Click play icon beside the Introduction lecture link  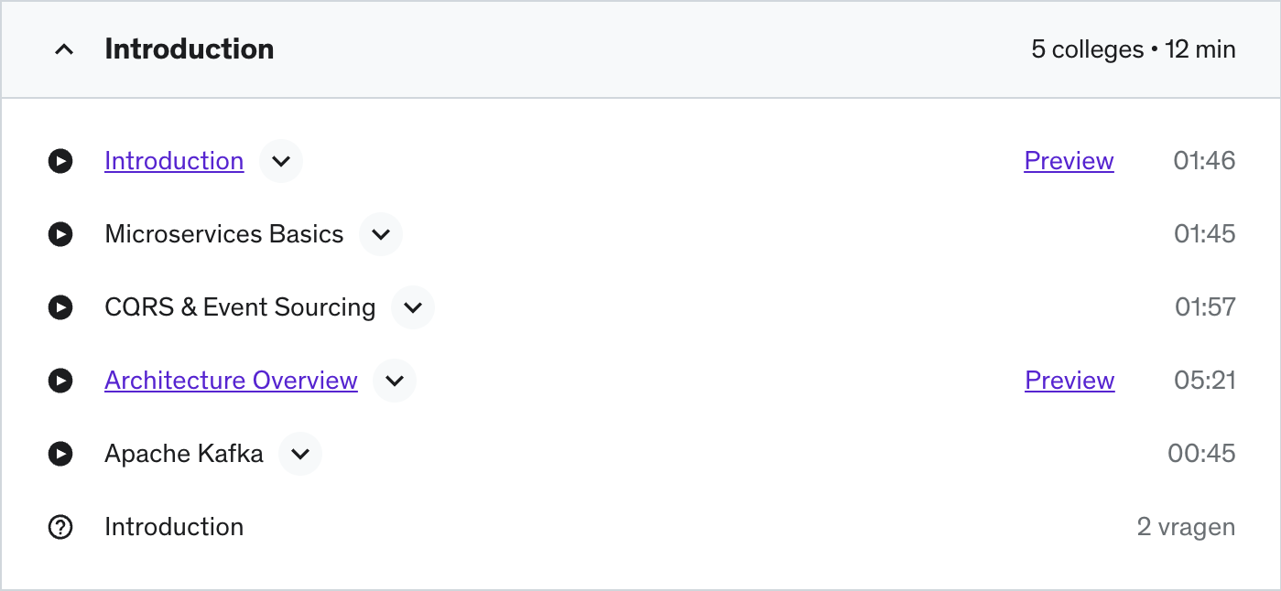(x=60, y=161)
